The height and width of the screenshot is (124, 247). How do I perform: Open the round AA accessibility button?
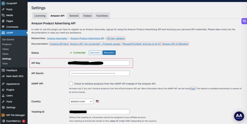(x=239, y=116)
